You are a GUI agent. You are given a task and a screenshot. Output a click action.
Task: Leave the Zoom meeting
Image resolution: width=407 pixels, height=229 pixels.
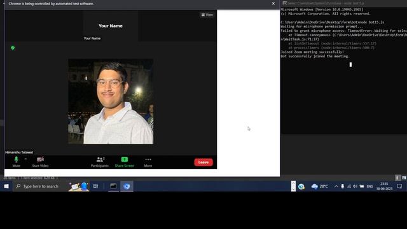pos(203,162)
